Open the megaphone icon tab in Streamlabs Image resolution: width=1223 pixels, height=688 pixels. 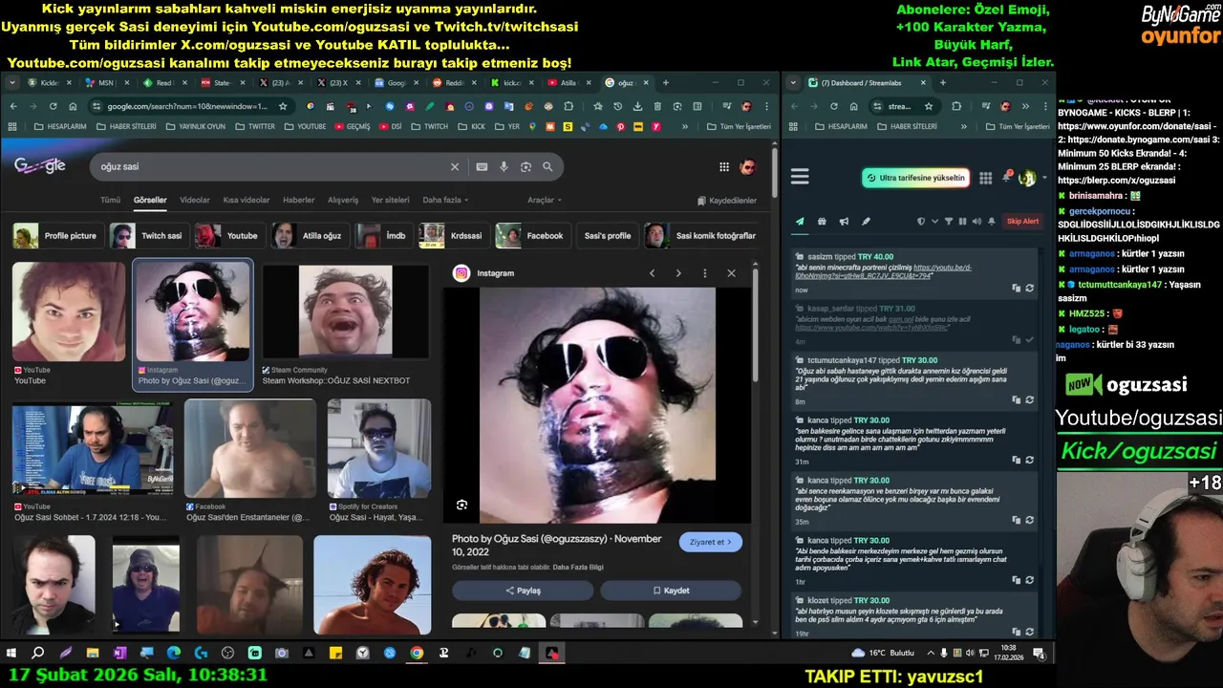tap(844, 221)
